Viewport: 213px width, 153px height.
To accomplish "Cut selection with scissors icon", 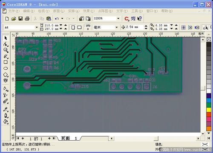I will point(35,19).
